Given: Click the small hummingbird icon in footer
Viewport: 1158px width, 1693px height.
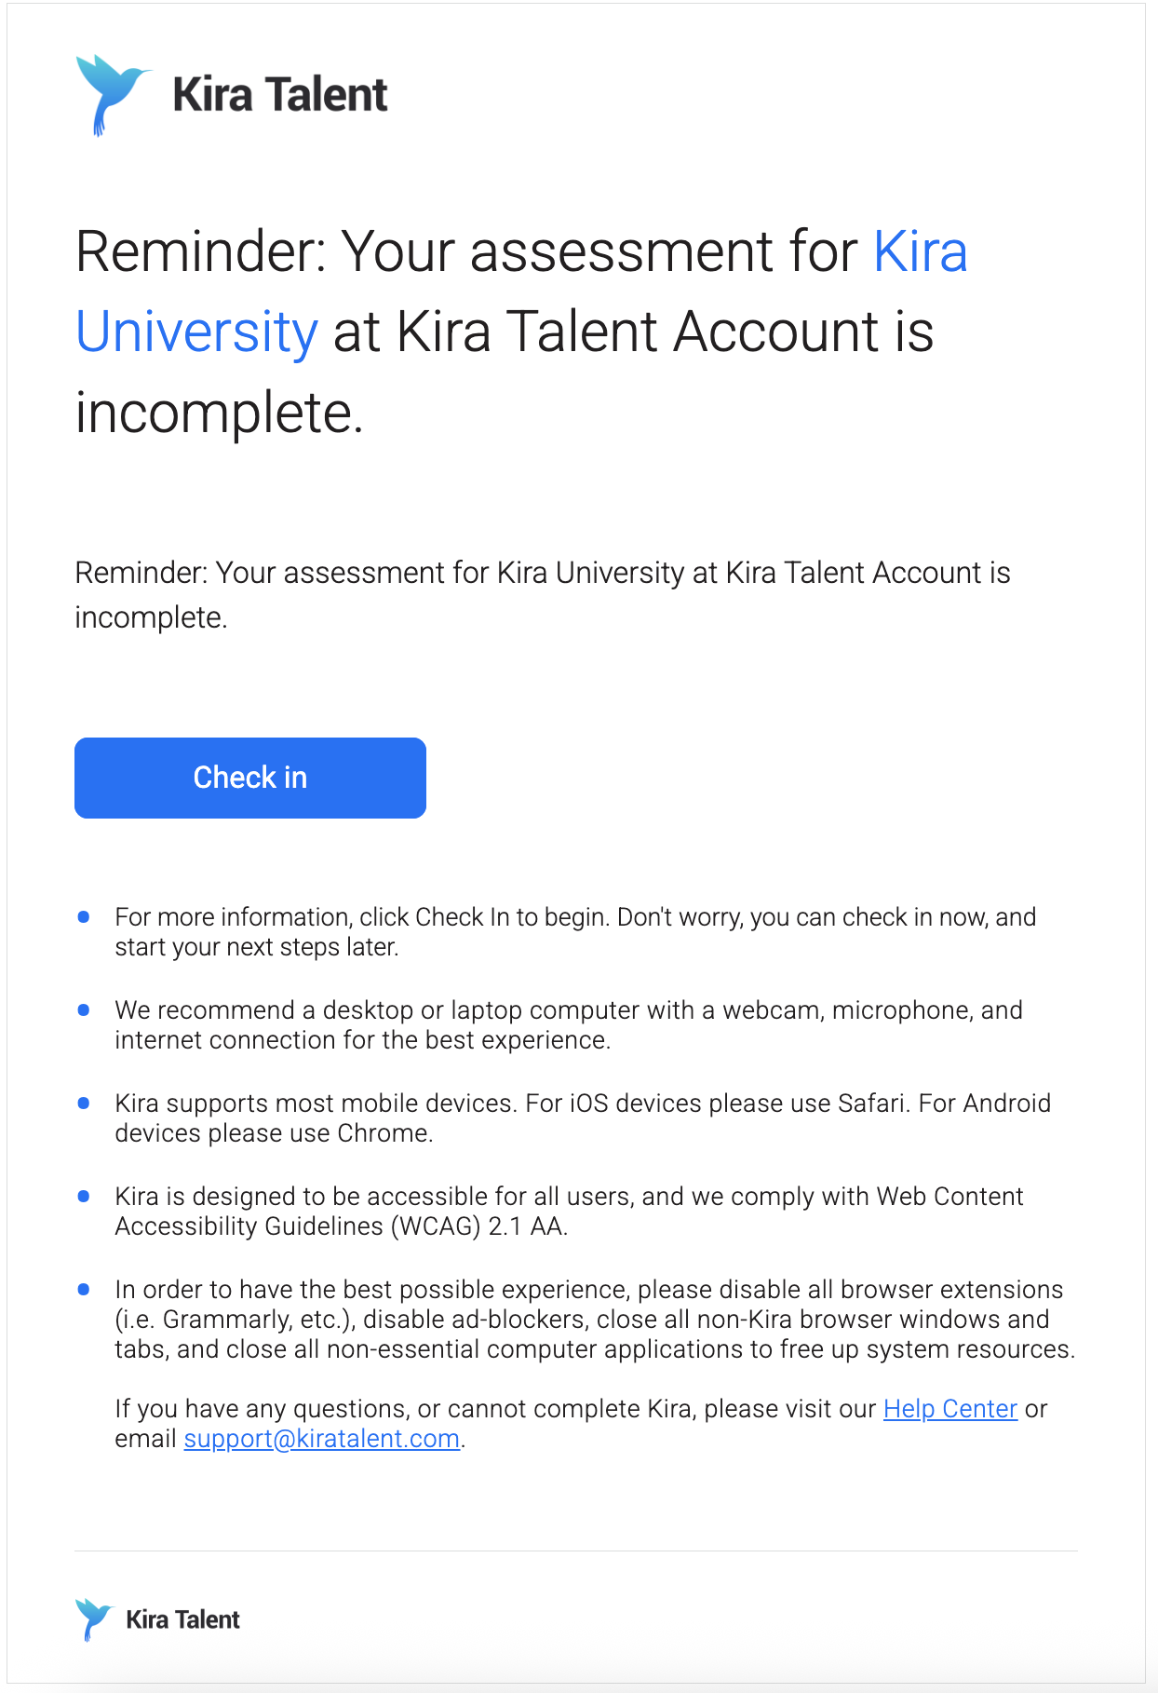Looking at the screenshot, I should (x=93, y=1619).
